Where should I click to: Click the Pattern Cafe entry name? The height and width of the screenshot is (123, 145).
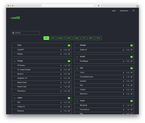coord(22,87)
